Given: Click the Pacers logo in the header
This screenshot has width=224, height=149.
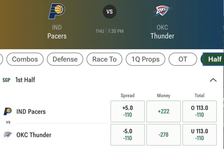Looking at the screenshot, I should tap(57, 11).
